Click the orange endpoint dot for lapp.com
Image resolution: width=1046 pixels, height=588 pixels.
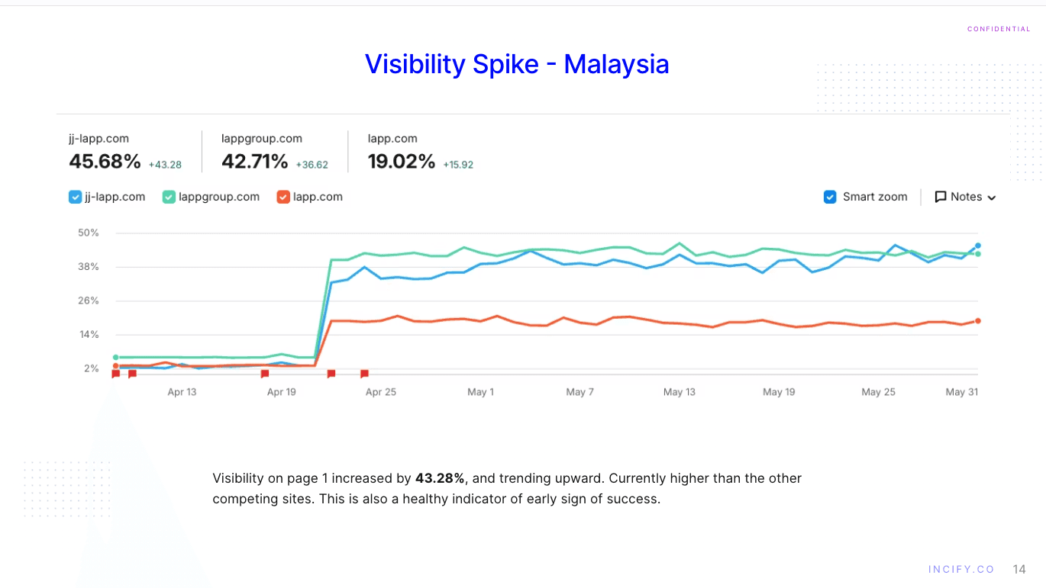click(x=978, y=321)
